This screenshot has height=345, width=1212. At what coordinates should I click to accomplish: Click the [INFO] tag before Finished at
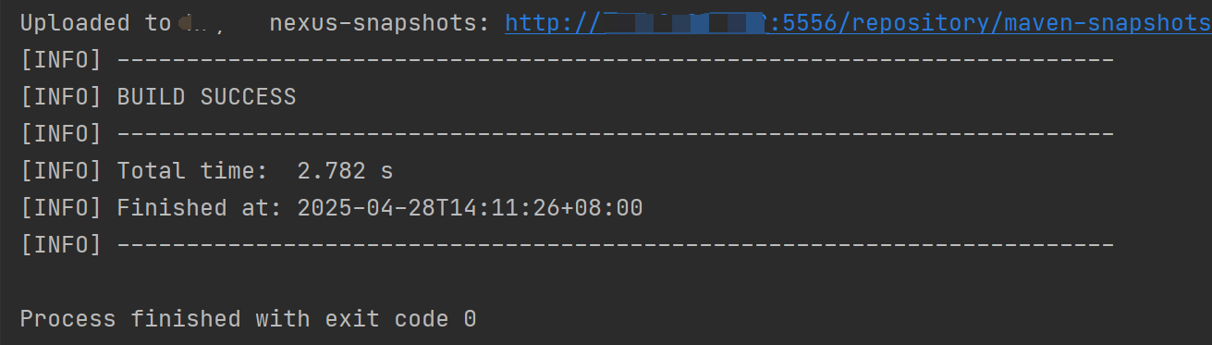coord(61,208)
